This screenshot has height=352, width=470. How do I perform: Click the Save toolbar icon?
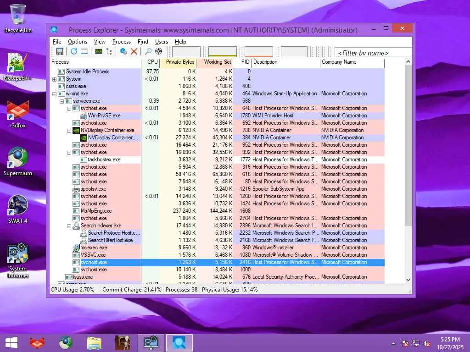tap(60, 51)
